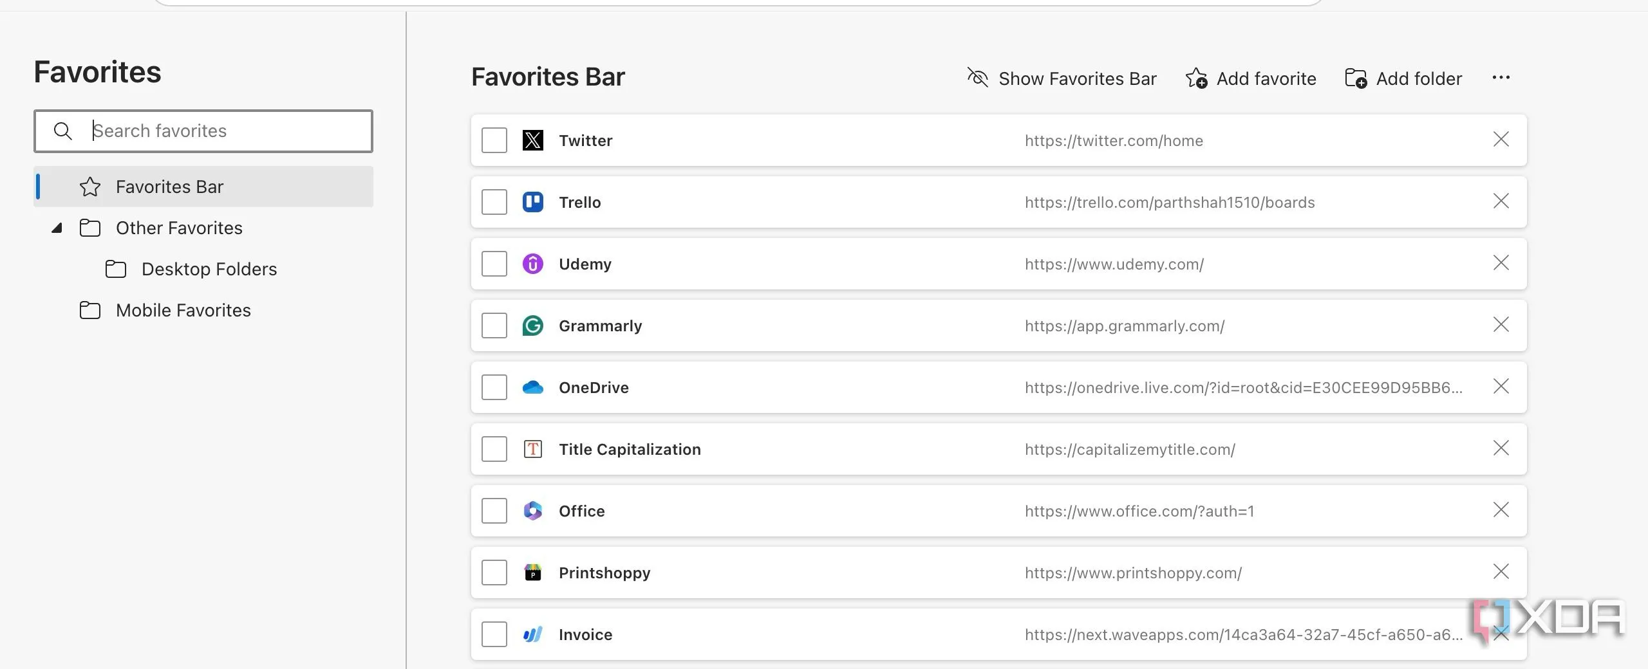Click the Trello favorite name
The image size is (1648, 669).
point(579,202)
